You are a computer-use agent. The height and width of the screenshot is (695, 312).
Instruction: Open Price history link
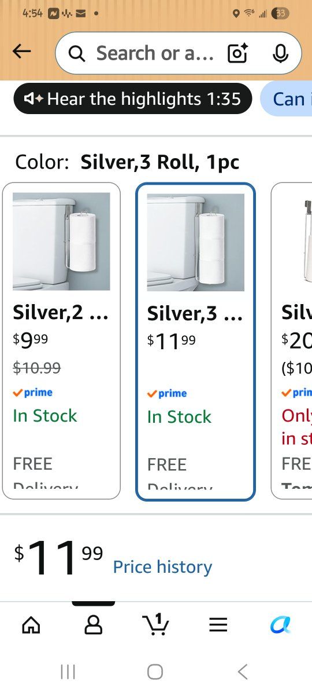pyautogui.click(x=162, y=566)
